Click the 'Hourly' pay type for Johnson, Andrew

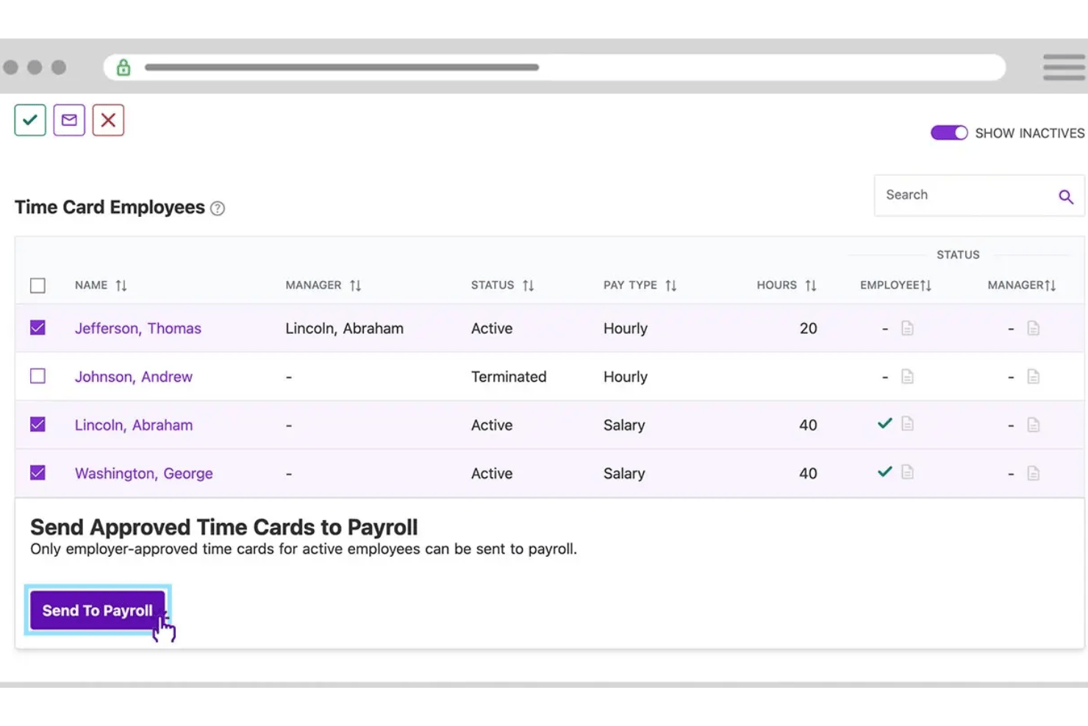(x=626, y=377)
